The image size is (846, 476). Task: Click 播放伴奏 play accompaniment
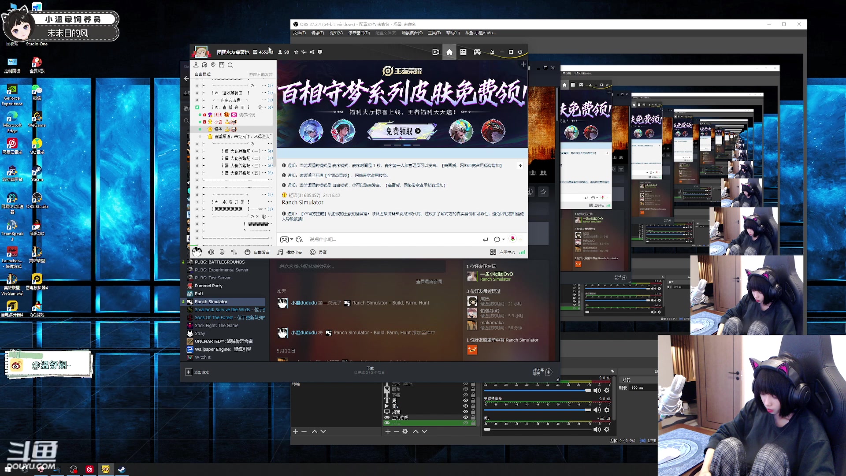coord(289,252)
